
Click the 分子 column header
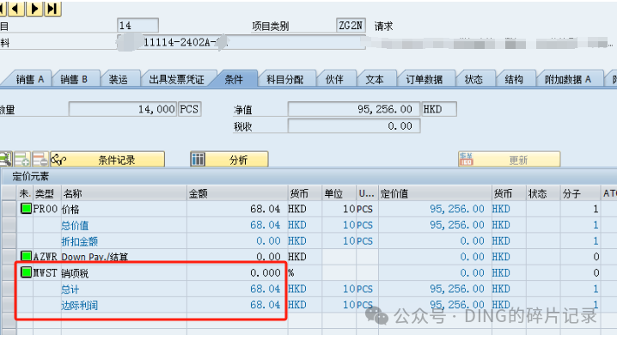click(580, 193)
